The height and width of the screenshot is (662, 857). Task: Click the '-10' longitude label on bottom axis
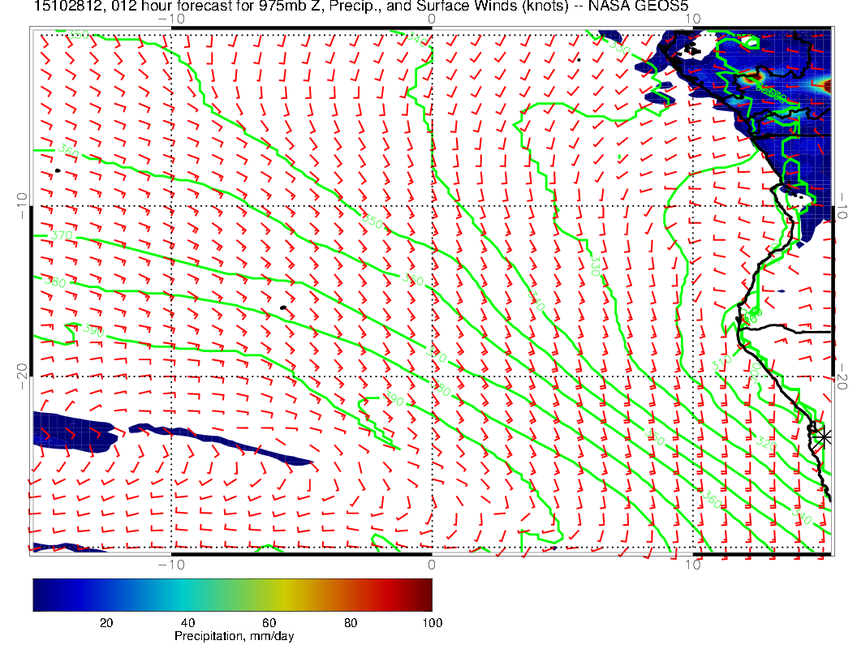[x=171, y=564]
